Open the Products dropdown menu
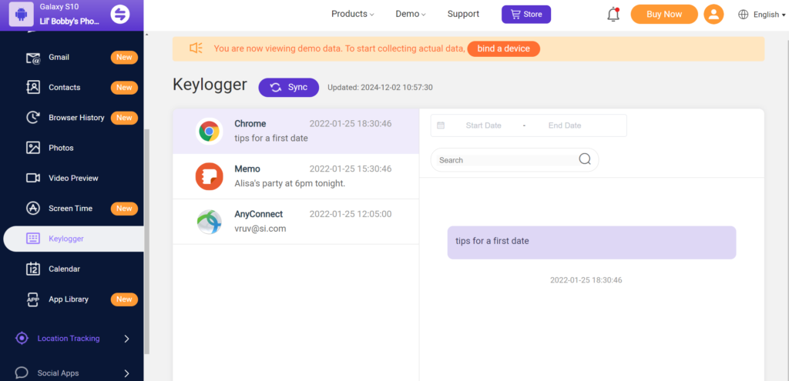The height and width of the screenshot is (381, 789). (x=352, y=14)
